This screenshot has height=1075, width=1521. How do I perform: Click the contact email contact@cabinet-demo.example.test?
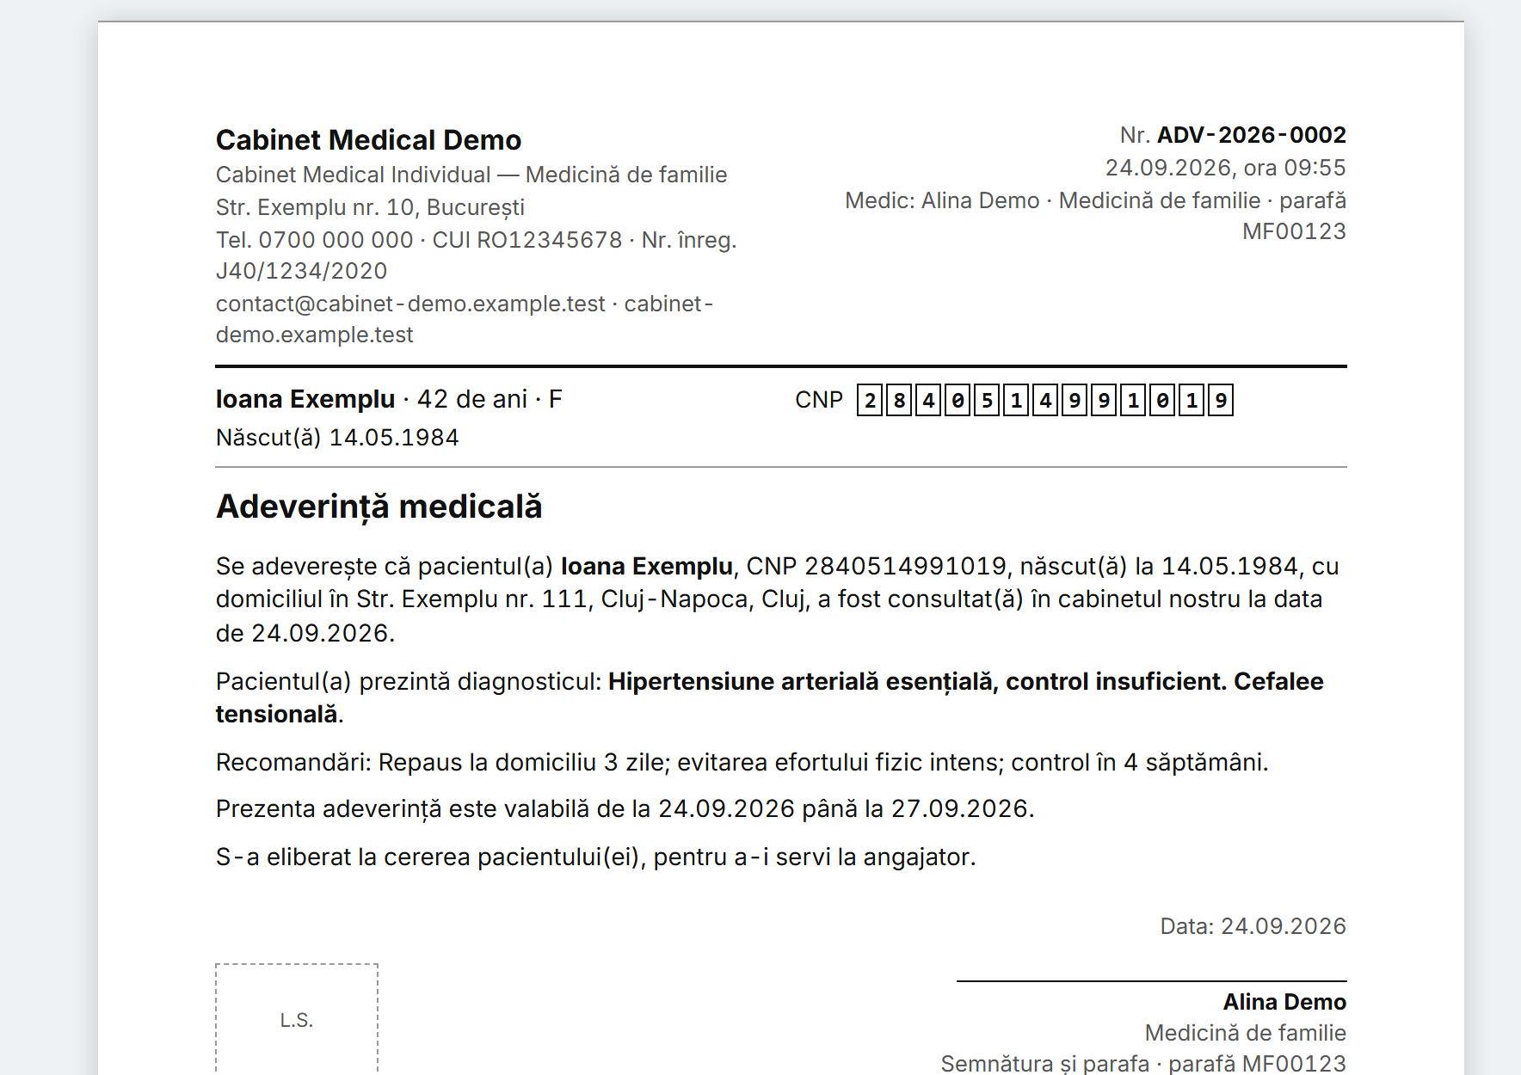pyautogui.click(x=410, y=304)
